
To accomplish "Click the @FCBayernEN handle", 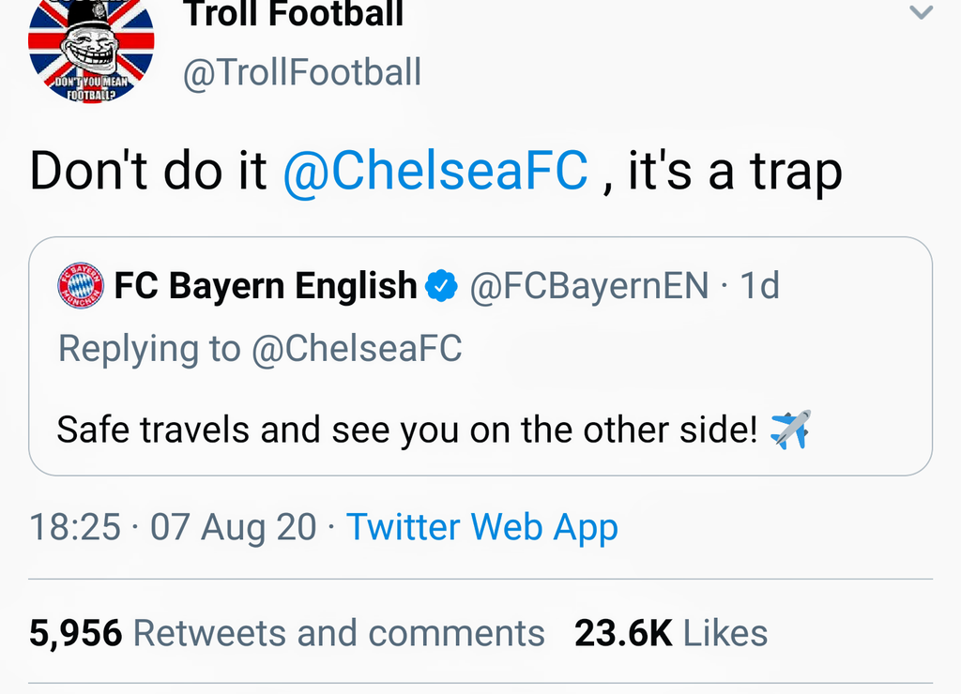I will (x=588, y=286).
